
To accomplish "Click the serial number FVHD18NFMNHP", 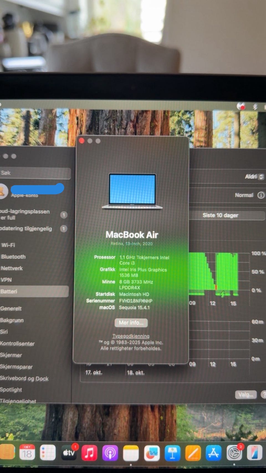I will (x=136, y=301).
